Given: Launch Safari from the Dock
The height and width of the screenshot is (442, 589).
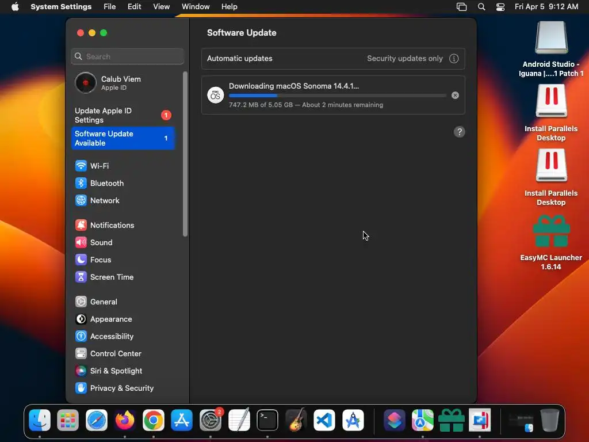Looking at the screenshot, I should pyautogui.click(x=97, y=420).
